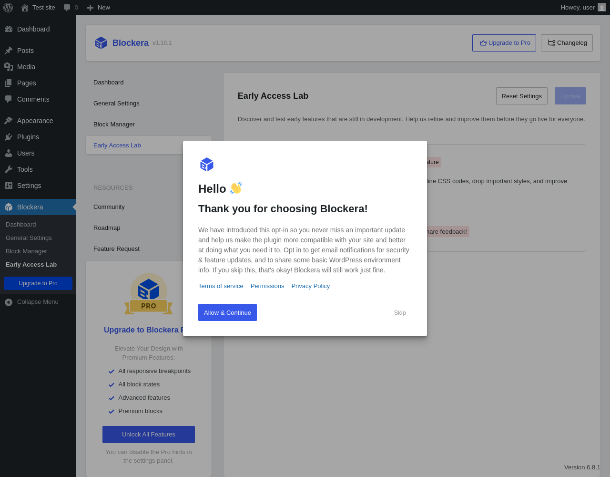Click Howdy, user account menu
The height and width of the screenshot is (477, 610).
tap(583, 8)
